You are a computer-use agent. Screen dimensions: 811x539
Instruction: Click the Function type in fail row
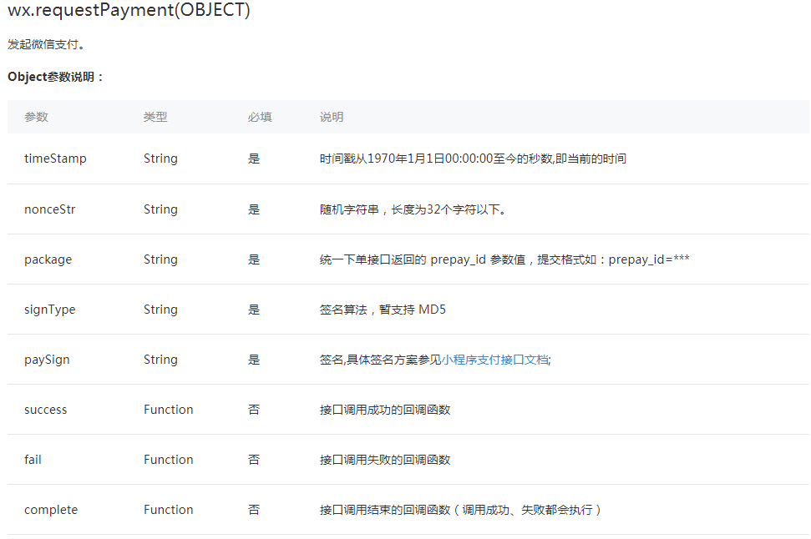point(168,460)
